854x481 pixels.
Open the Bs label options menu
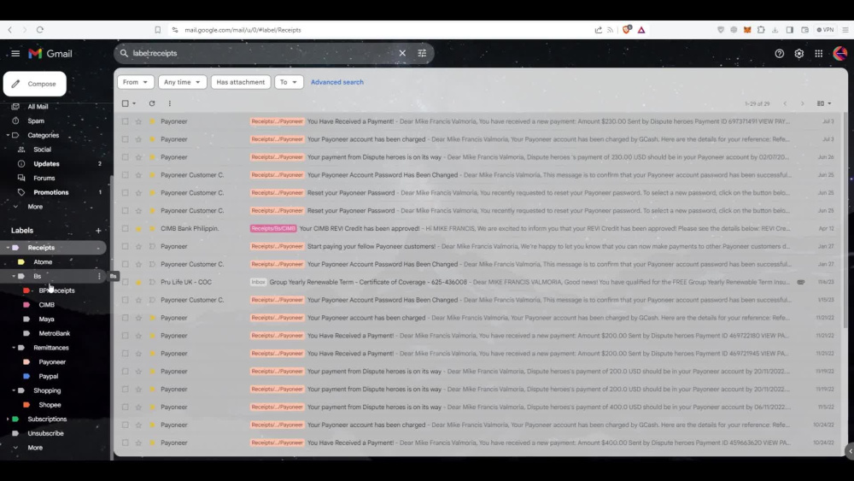(x=99, y=276)
